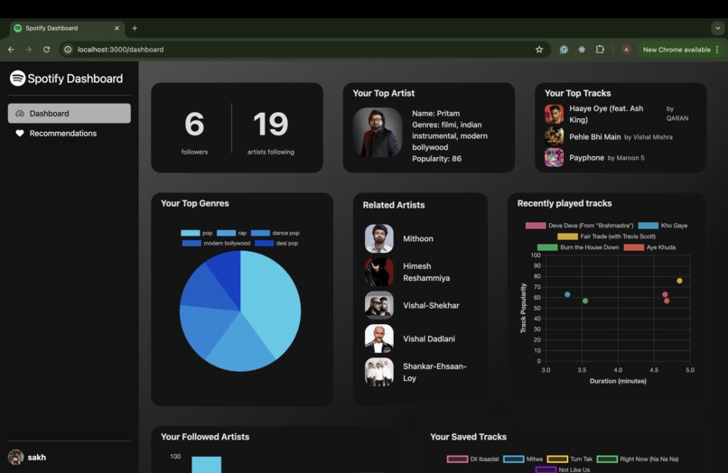
Task: Open the Recommendations sidebar item
Action: point(70,134)
